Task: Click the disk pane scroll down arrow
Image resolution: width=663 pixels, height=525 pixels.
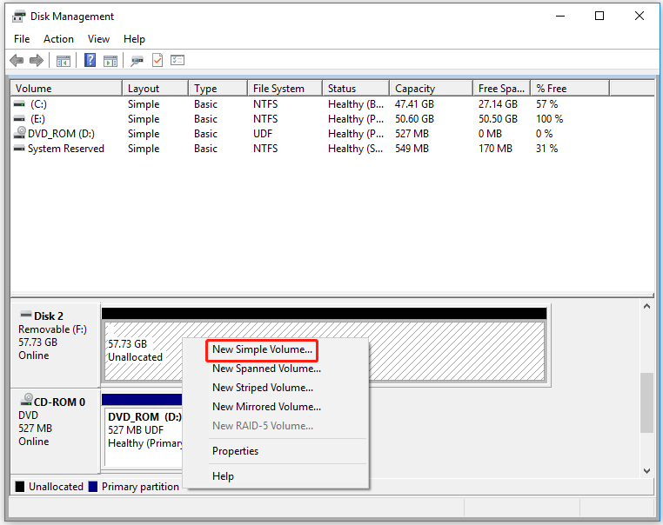Action: (x=646, y=470)
